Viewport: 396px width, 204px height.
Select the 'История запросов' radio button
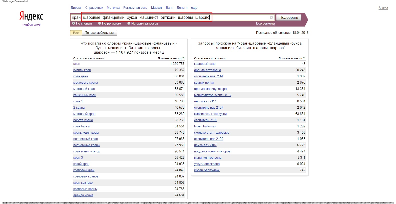tap(129, 23)
